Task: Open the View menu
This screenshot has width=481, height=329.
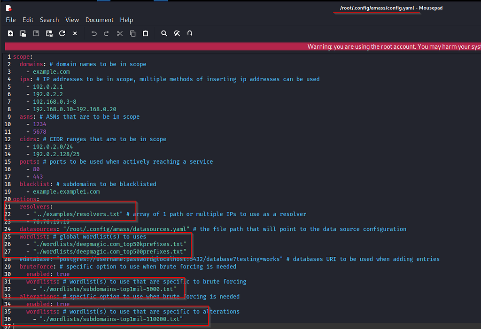Action: pos(72,20)
